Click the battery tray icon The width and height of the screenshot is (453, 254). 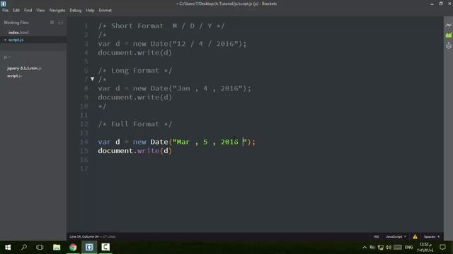(x=372, y=247)
